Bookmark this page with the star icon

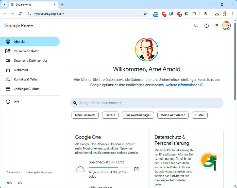[145, 14]
